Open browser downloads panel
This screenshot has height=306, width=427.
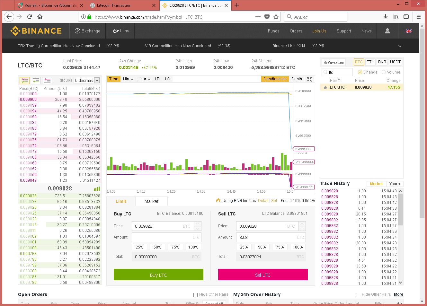coord(386,17)
